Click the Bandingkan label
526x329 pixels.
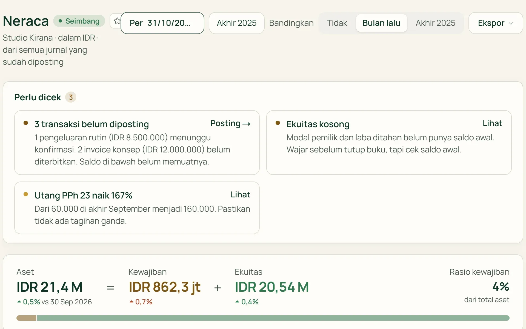click(x=291, y=23)
